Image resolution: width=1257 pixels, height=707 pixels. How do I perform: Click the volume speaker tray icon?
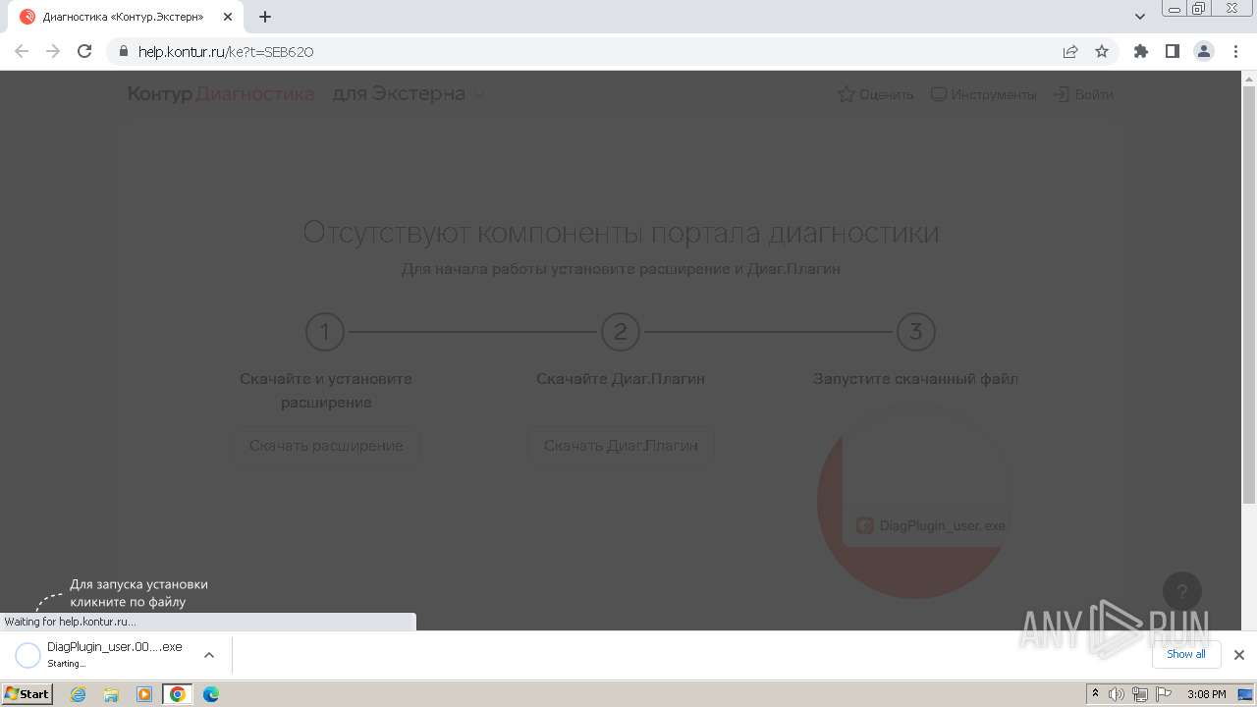[1117, 694]
